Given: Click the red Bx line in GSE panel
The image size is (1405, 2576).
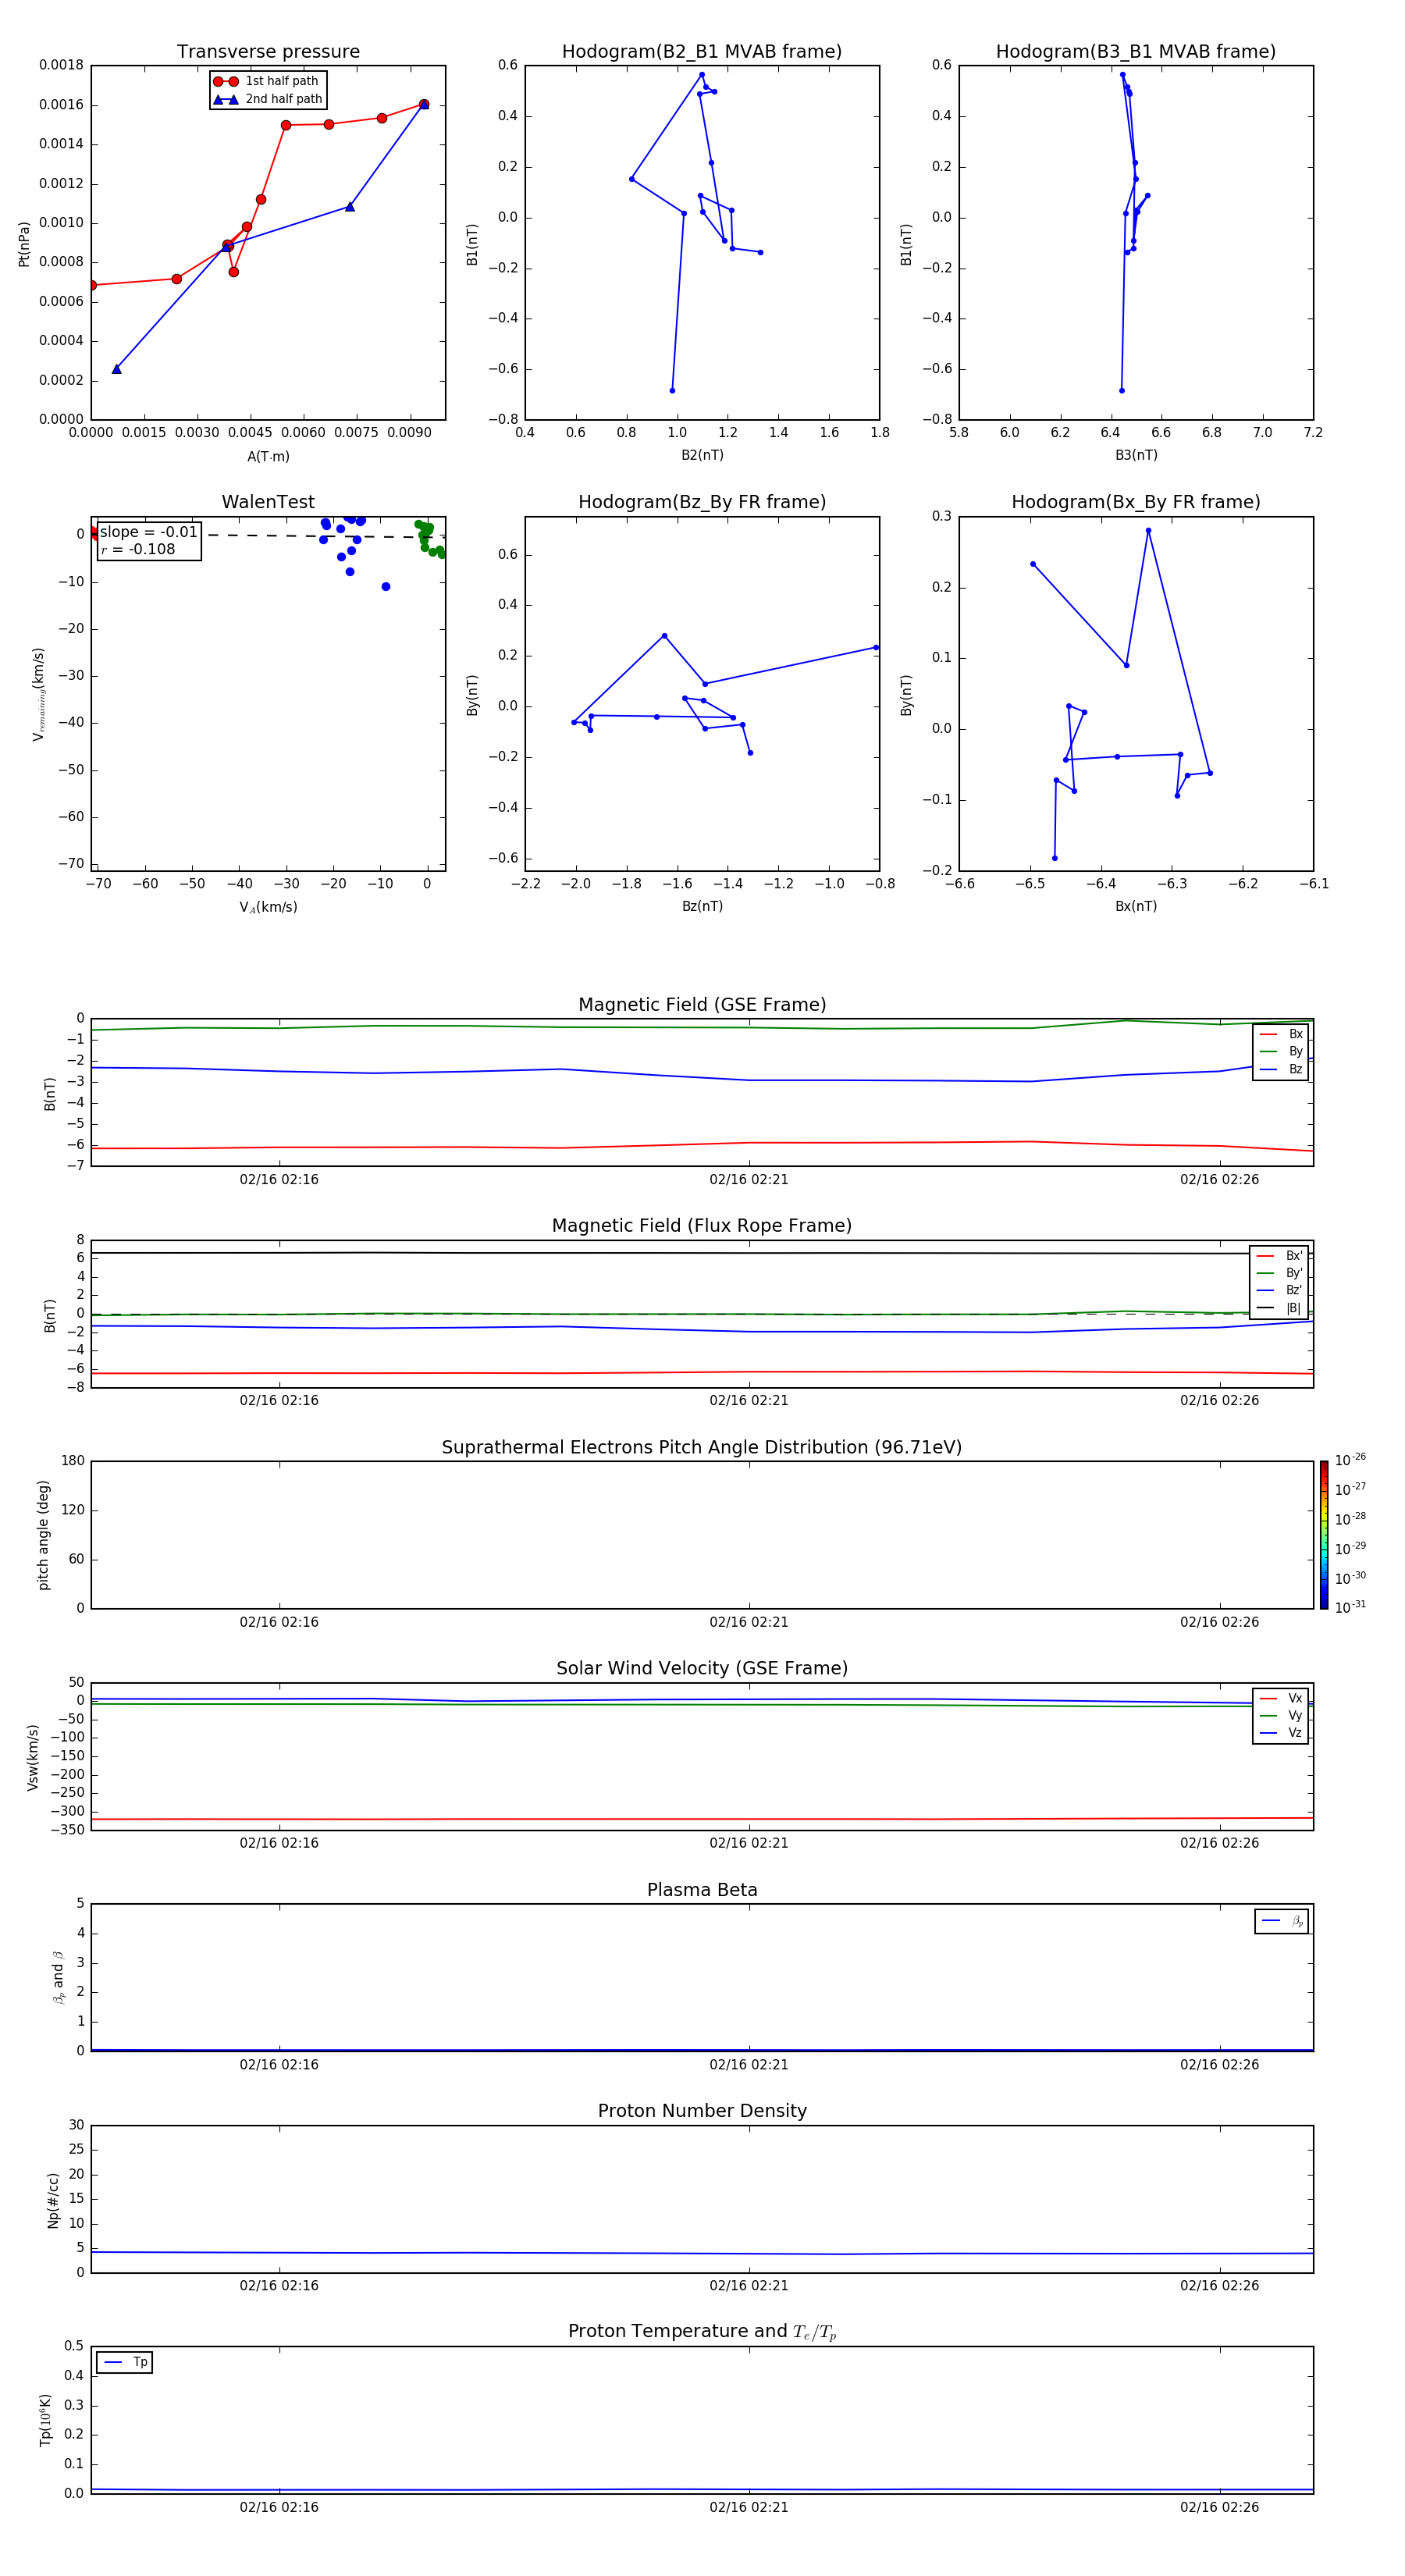Looking at the screenshot, I should (702, 1145).
